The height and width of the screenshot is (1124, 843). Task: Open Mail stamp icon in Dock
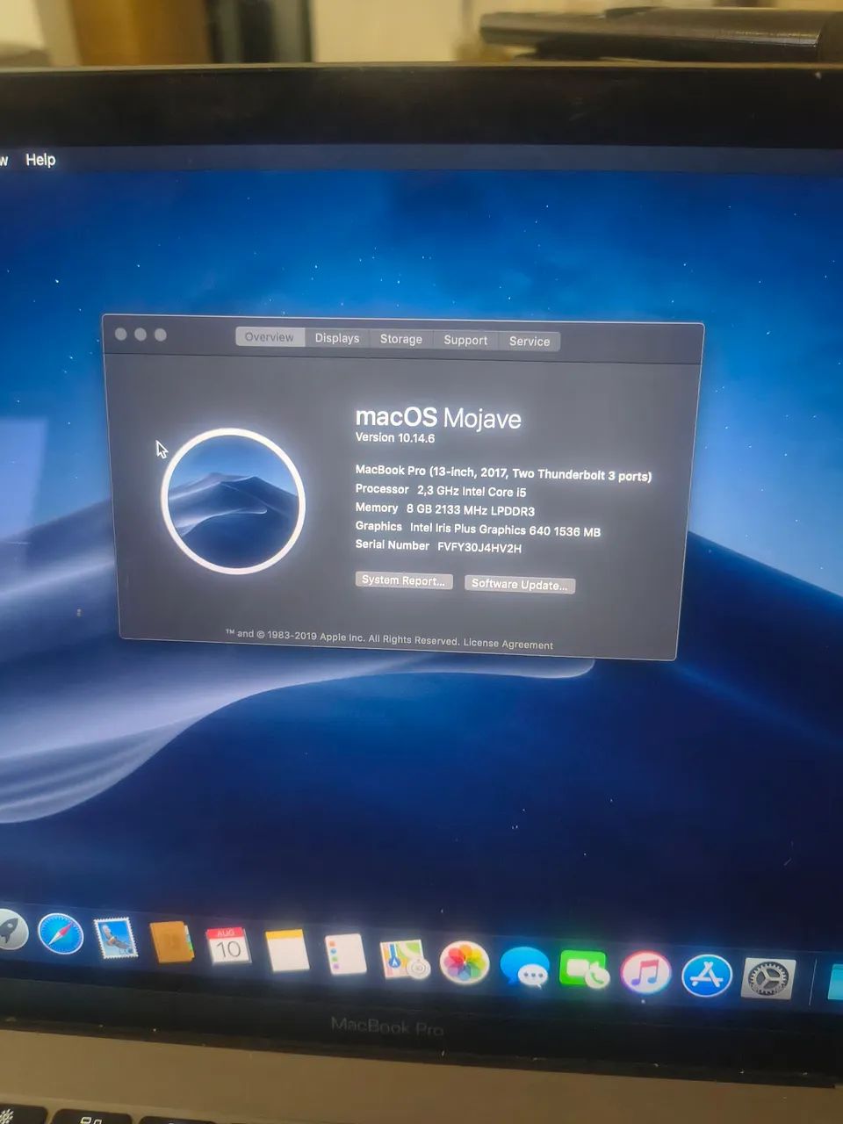click(116, 939)
